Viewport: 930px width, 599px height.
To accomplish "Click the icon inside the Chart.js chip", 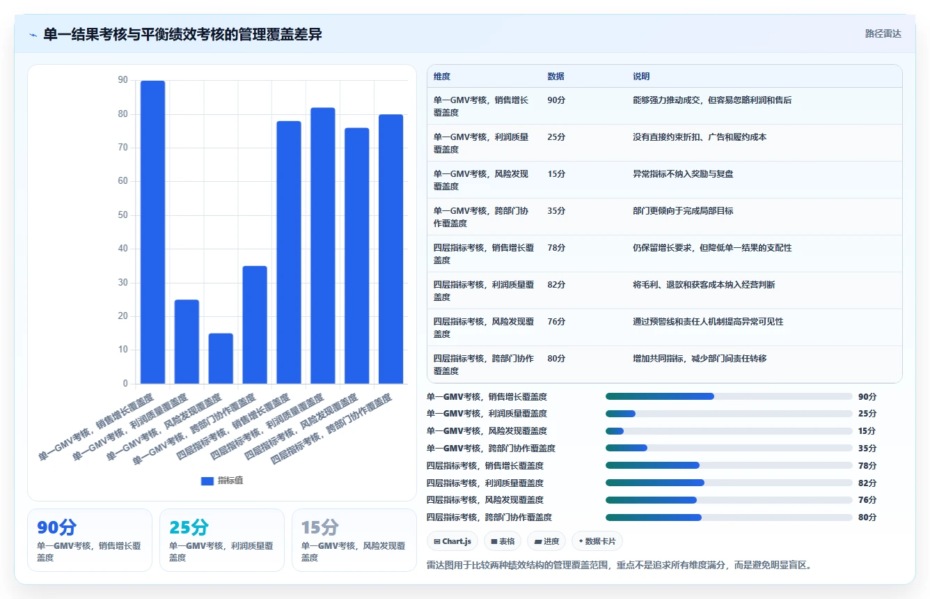I will click(x=436, y=541).
